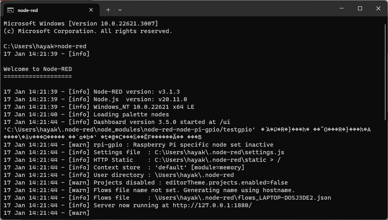Close the terminal window

point(378,9)
